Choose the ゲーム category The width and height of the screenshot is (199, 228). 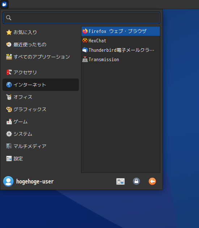point(41,122)
